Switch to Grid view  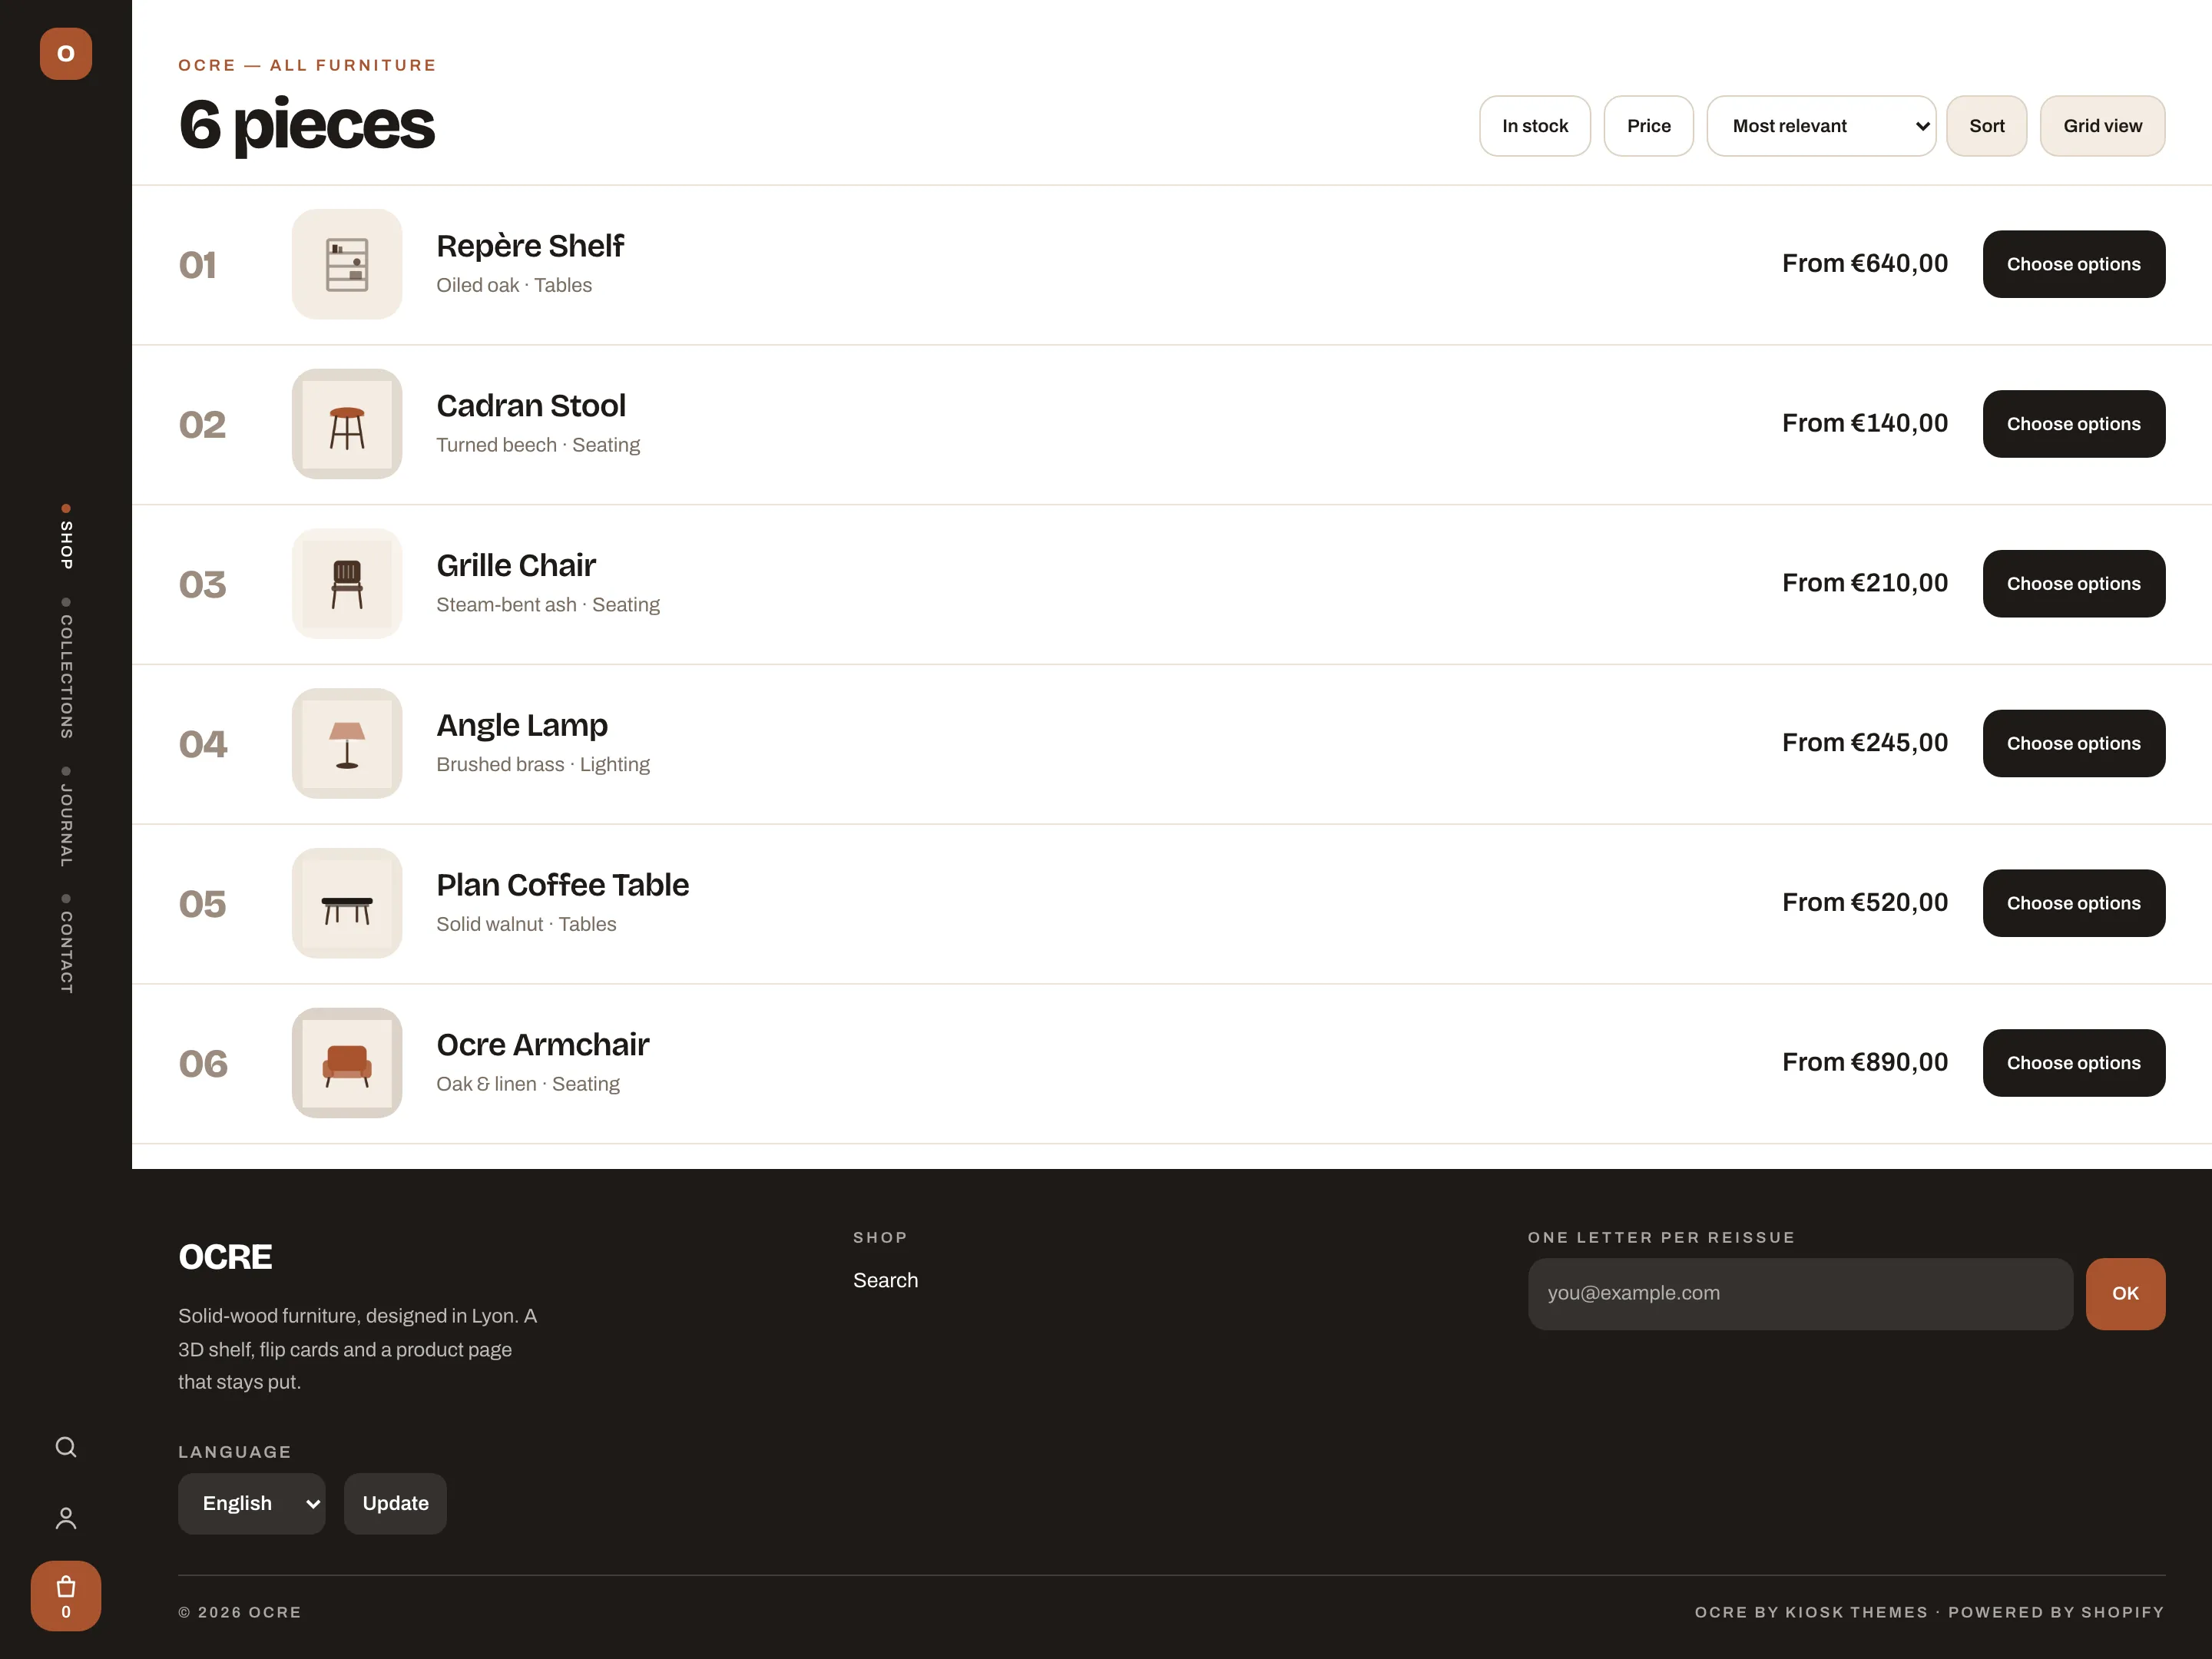[2103, 126]
